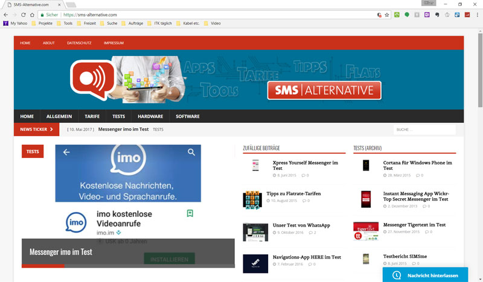Open Unser Test von WhatsApp article

[301, 225]
